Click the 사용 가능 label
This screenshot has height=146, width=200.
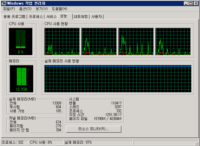tap(17, 111)
